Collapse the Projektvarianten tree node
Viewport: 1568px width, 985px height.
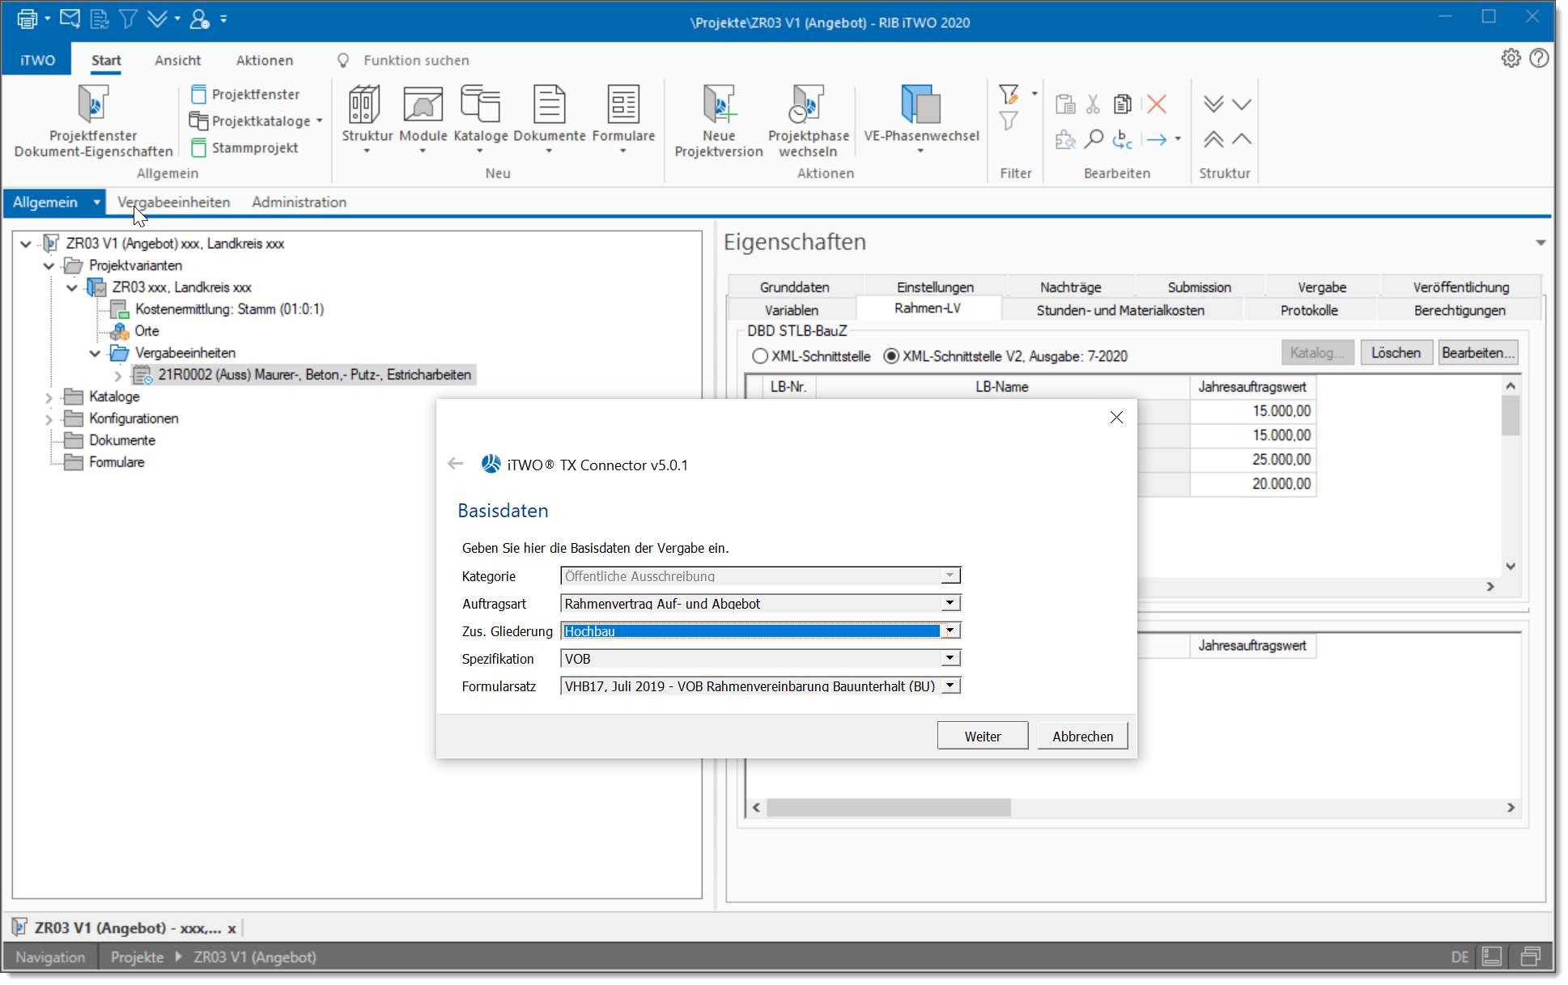pyautogui.click(x=49, y=265)
